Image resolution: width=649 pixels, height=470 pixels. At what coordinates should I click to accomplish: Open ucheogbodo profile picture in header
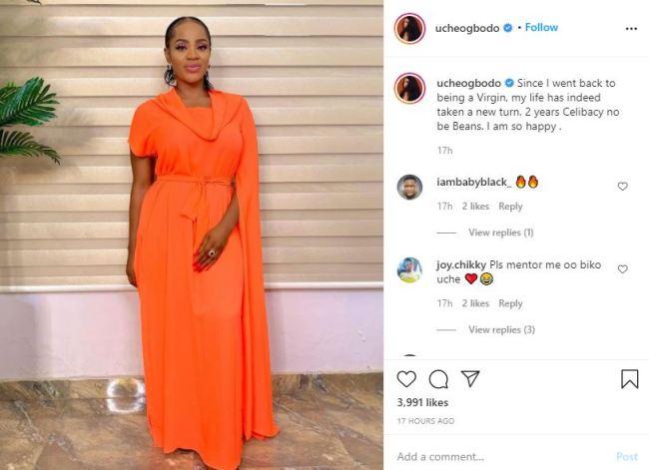[x=409, y=28]
